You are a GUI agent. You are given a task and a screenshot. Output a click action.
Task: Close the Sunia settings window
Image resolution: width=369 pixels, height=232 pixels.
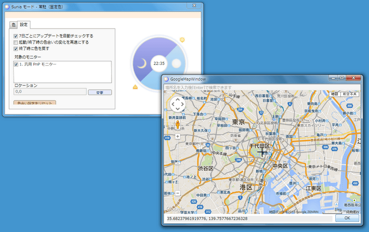click(x=194, y=6)
